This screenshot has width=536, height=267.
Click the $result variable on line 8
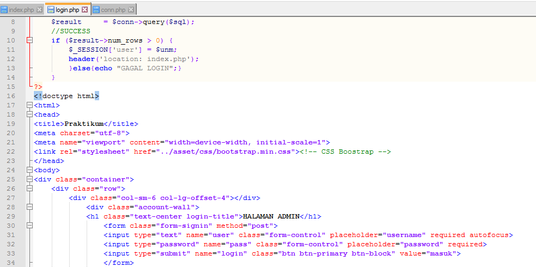pos(66,22)
